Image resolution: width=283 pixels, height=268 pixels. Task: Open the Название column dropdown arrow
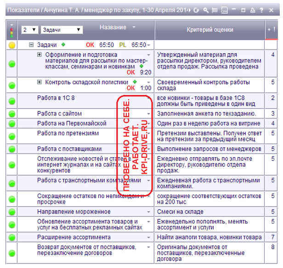click(x=134, y=27)
